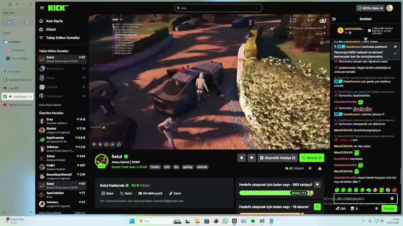The width and height of the screenshot is (403, 226).
Task: Click green button on subscriber goal
Action: [317, 207]
